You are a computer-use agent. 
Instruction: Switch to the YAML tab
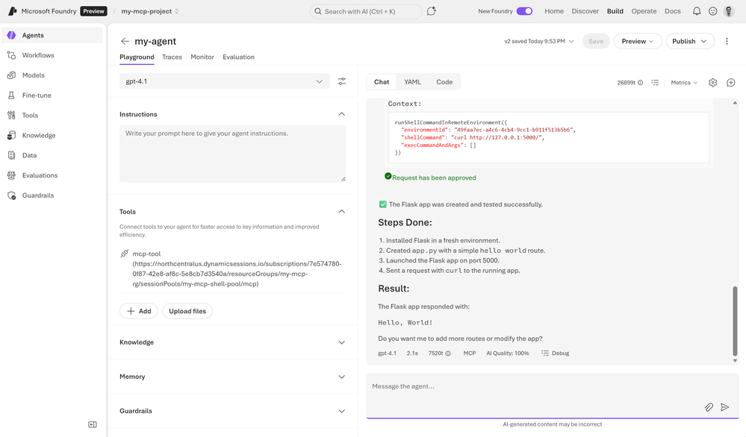(x=412, y=82)
